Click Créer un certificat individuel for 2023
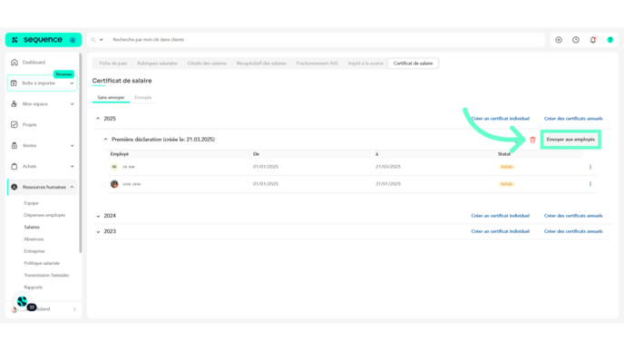The image size is (624, 351). [501, 231]
